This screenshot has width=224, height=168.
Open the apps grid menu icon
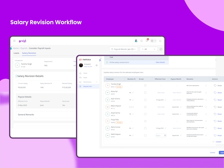14,41
